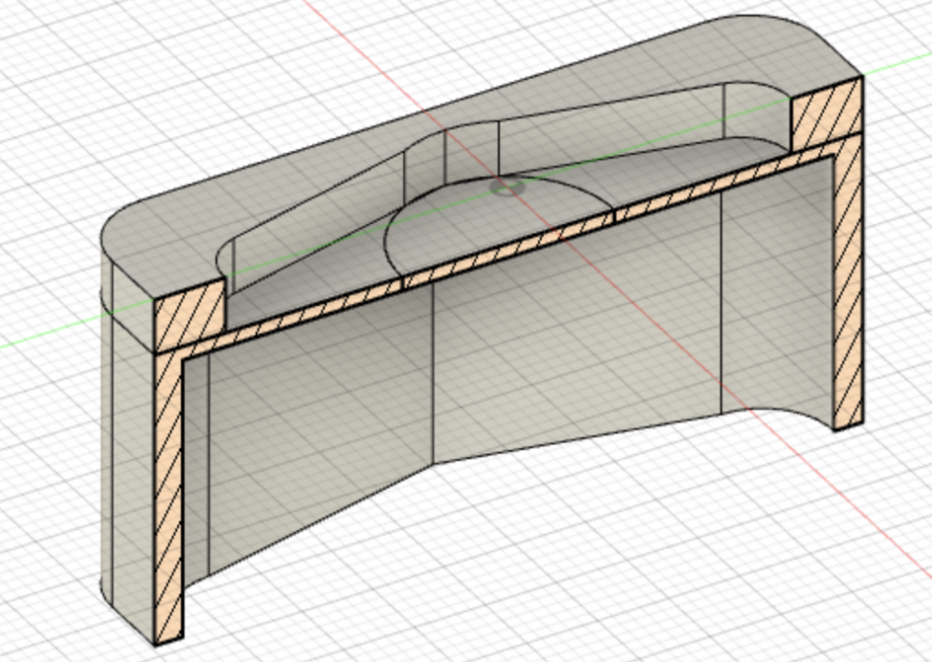Select the back inner wall of lower cavity
This screenshot has width=932, height=662.
[577, 321]
